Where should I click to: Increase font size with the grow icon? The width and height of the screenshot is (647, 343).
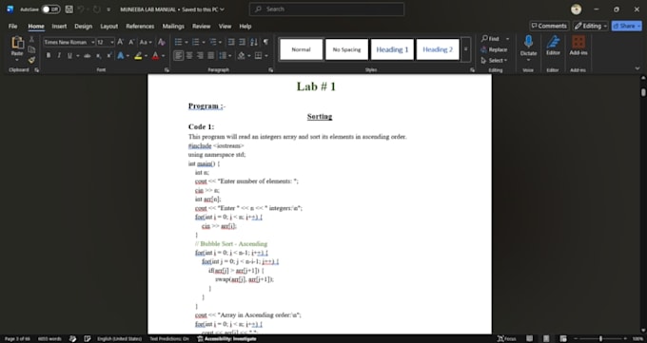(x=121, y=42)
